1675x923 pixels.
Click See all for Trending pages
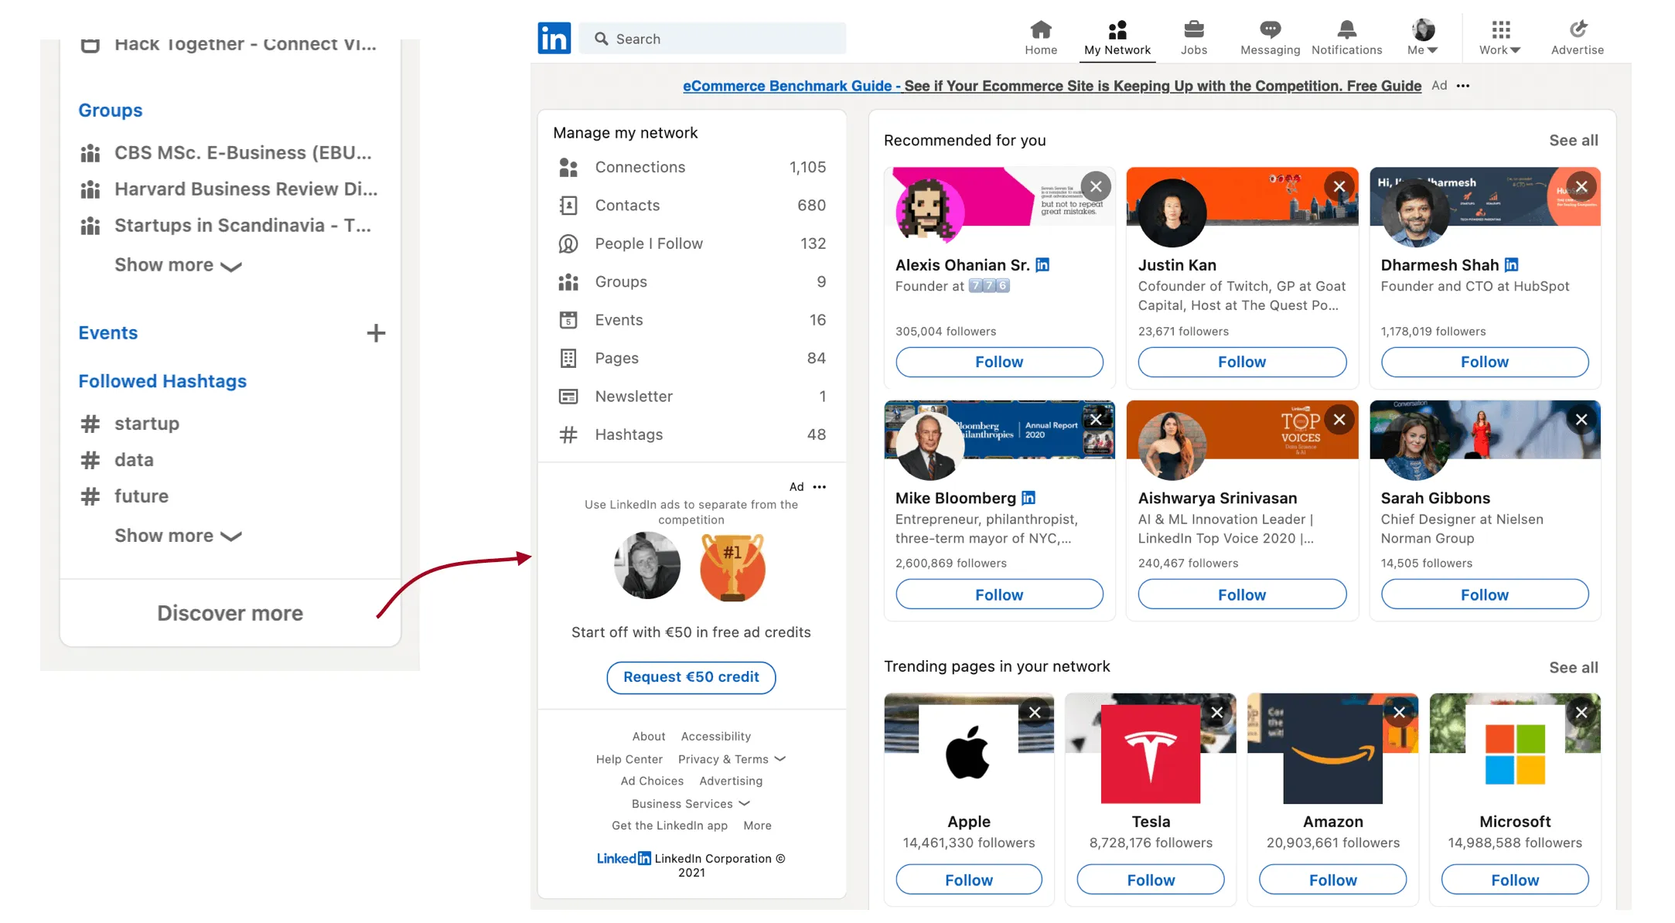click(1573, 668)
